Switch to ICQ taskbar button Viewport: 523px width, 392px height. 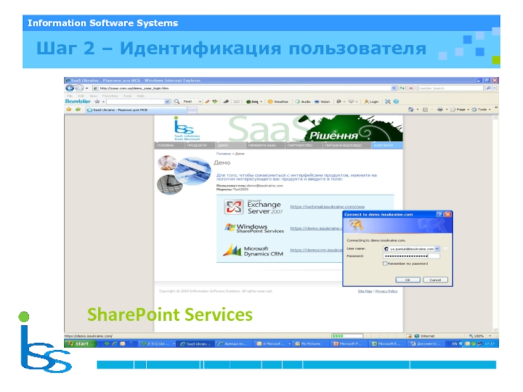157,344
